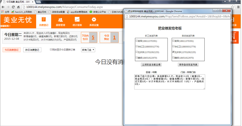
Task: Click the browser forward arrow
Action: [x=8, y=7]
